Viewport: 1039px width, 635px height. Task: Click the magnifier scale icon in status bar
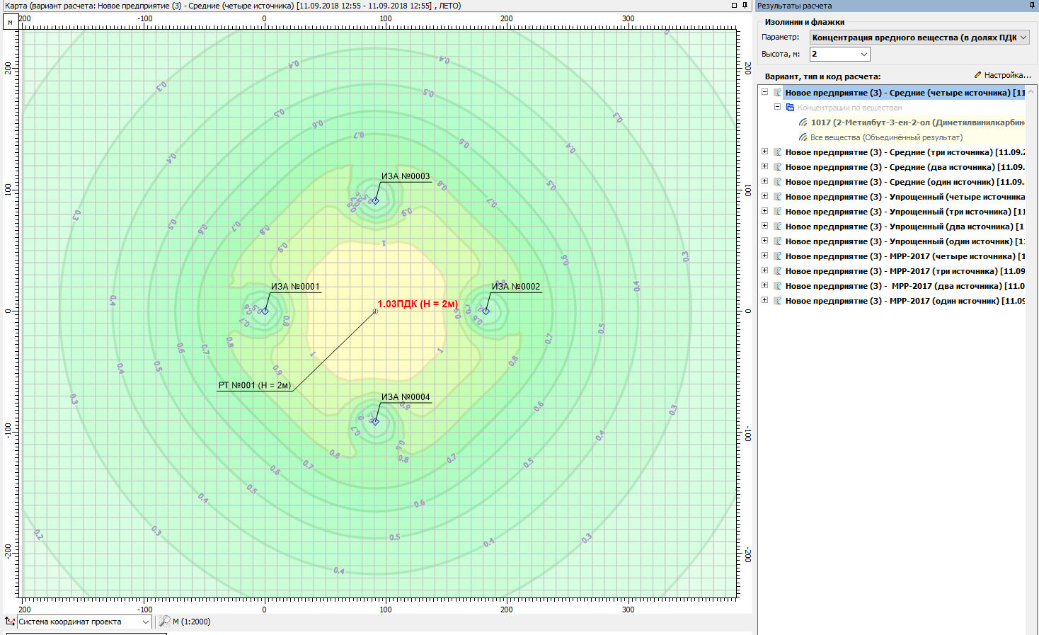tap(164, 622)
